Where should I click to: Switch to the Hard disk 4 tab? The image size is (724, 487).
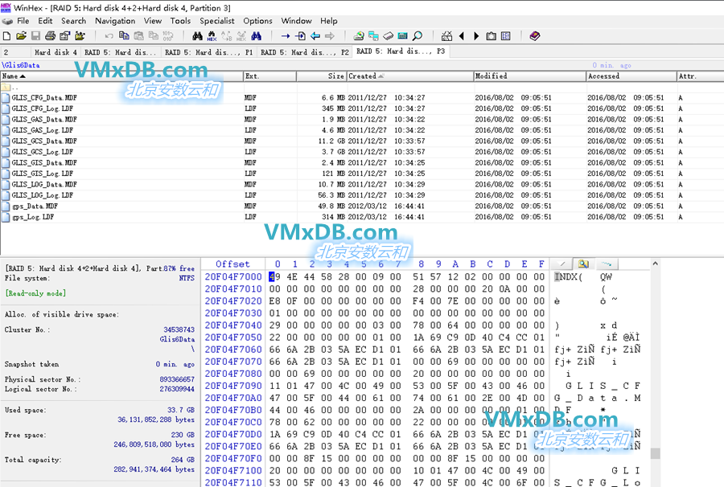(56, 52)
